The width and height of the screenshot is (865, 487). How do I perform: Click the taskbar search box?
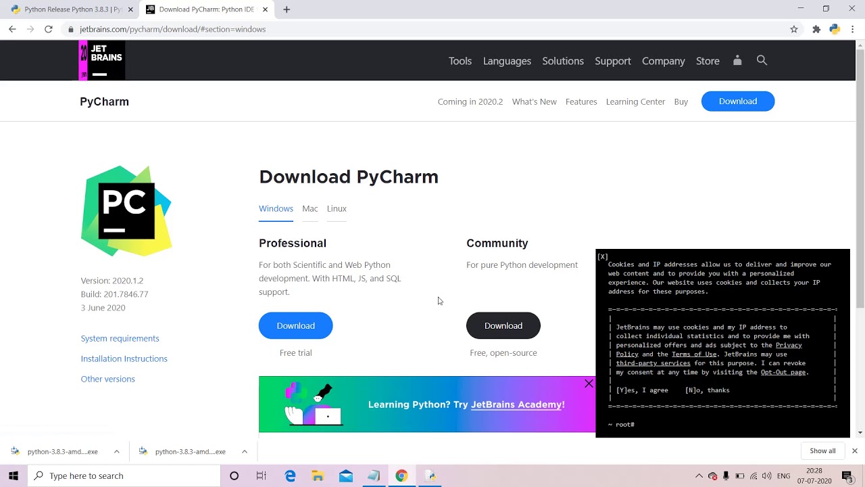[x=124, y=476]
